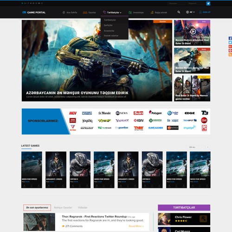Viewport: 232px width, 232px height.
Task: Switch to Videolar tab
Action: [83, 207]
